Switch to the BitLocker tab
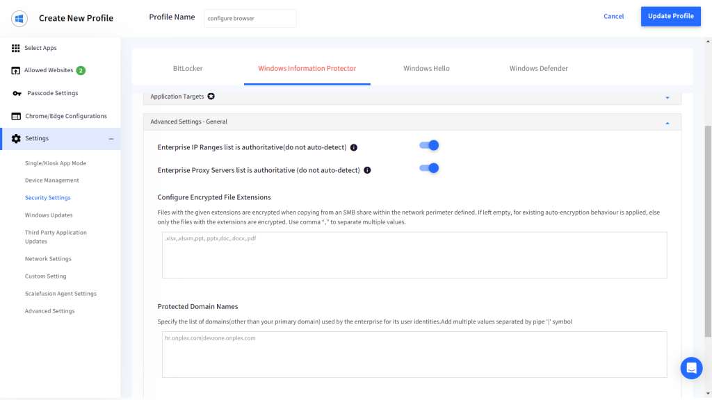This screenshot has width=712, height=400. [188, 69]
